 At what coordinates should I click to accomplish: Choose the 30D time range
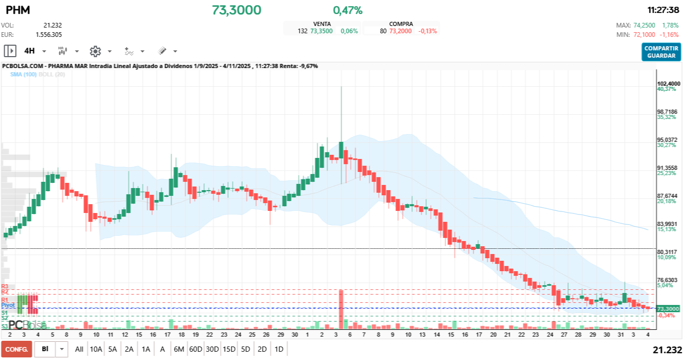(212, 349)
